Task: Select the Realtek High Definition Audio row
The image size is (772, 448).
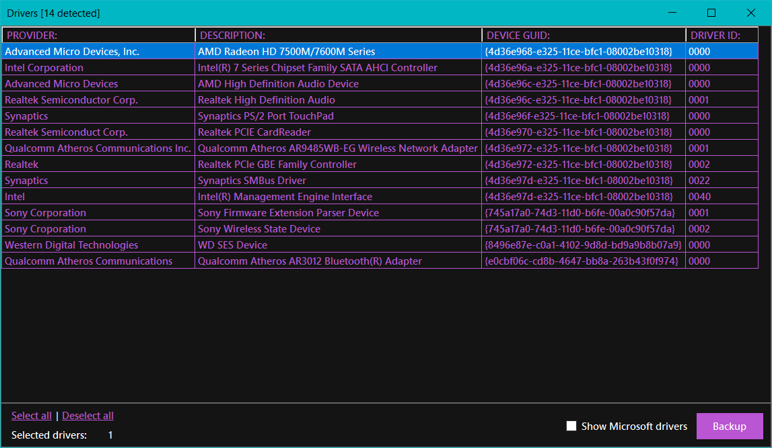Action: [x=380, y=99]
